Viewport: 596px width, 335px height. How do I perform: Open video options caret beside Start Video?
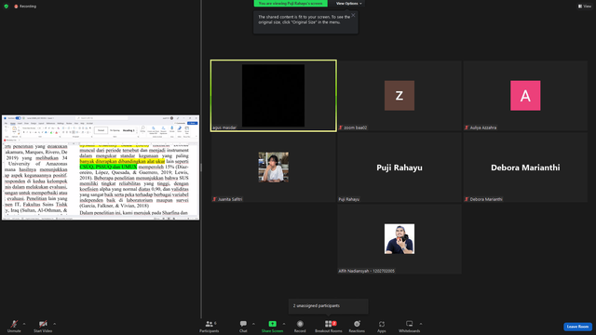[54, 324]
